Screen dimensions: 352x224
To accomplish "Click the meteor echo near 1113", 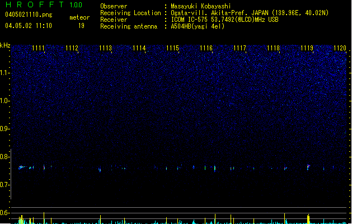I will [x=100, y=170].
